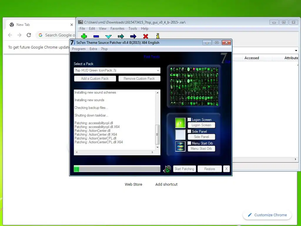
Task: Close the New Tab tab in Chrome
Action: 72,25
